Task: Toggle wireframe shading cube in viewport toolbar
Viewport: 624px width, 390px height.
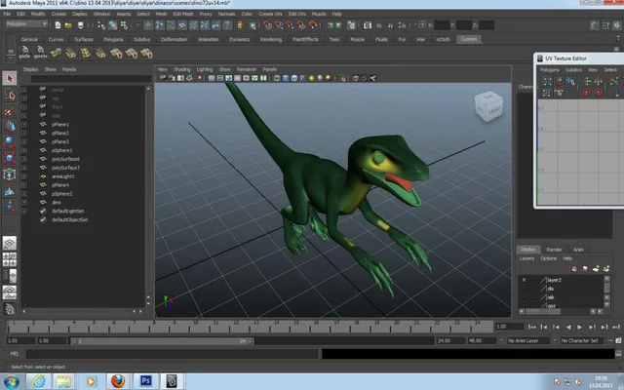Action: click(x=277, y=78)
